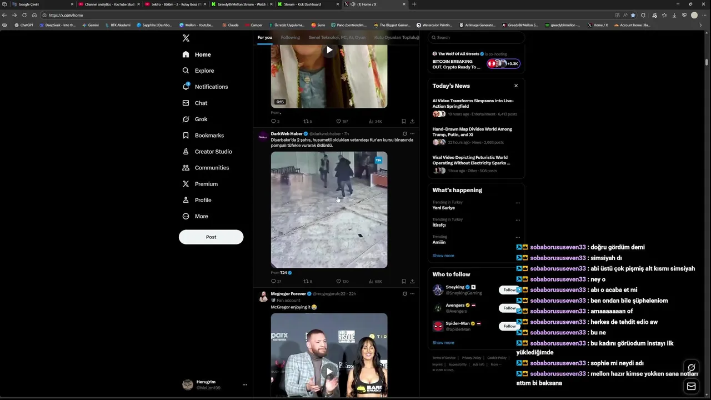The width and height of the screenshot is (711, 400).
Task: Open Claude bookmark in bookmarks bar
Action: coord(231,25)
